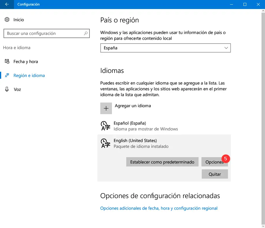Click Establecer como predeterminado button
The image size is (265, 228).
162,162
